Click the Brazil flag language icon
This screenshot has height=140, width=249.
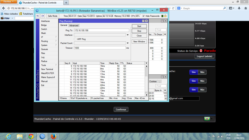(207, 119)
